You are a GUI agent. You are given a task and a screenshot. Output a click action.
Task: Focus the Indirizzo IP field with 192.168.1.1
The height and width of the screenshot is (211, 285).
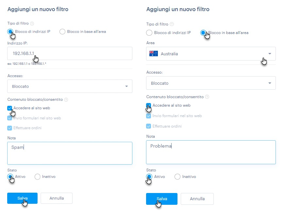[x=70, y=53]
